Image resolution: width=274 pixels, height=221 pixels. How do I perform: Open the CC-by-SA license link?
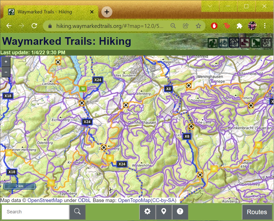click(163, 200)
